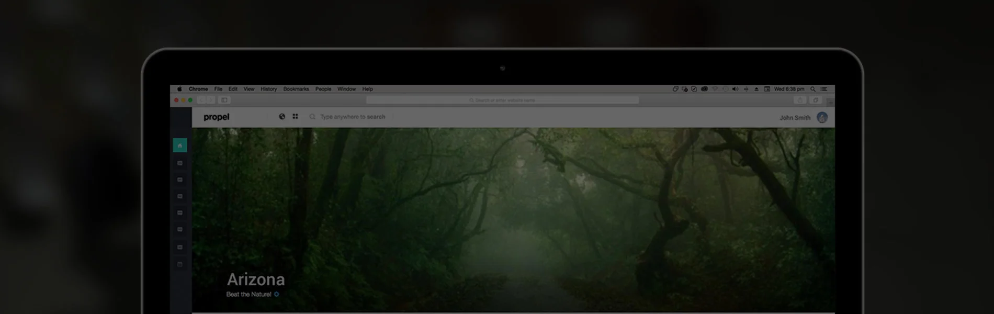
Task: Click the browser address bar
Action: tap(502, 100)
